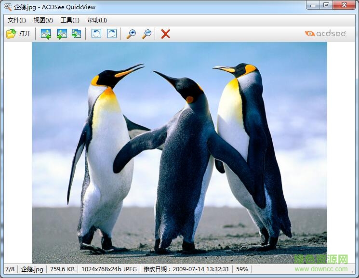Rotate the image counterclockwise
The height and width of the screenshot is (278, 359).
tap(96, 34)
